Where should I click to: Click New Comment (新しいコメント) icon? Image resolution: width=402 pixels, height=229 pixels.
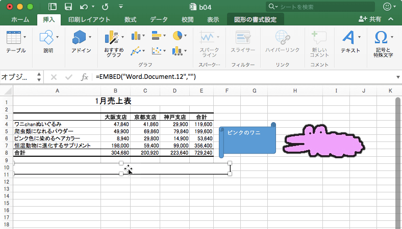point(319,38)
